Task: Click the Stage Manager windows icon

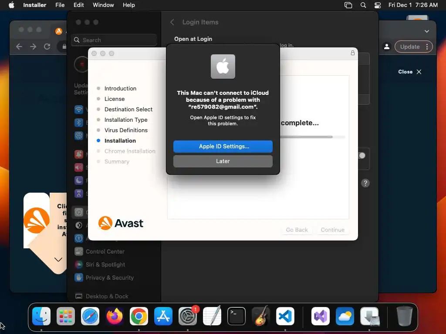Action: click(x=348, y=5)
